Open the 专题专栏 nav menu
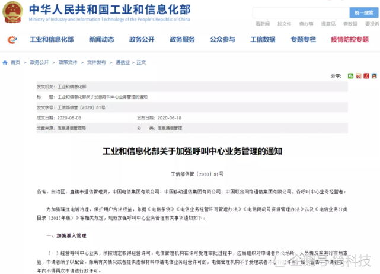Image resolution: width=380 pixels, height=274 pixels. pyautogui.click(x=303, y=40)
